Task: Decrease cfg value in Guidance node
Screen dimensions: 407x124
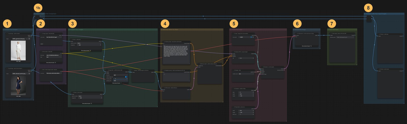Action: coord(239,58)
